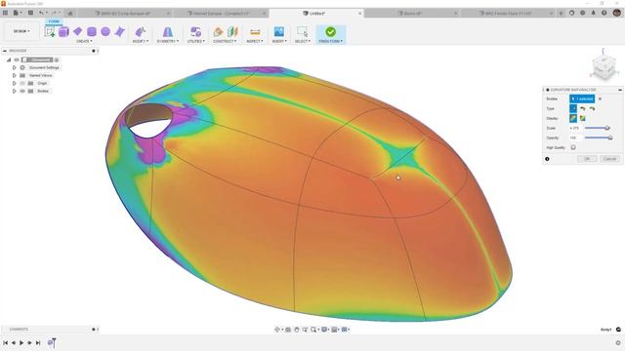This screenshot has height=351, width=625.
Task: Collapse the root component node
Action: click(9, 59)
